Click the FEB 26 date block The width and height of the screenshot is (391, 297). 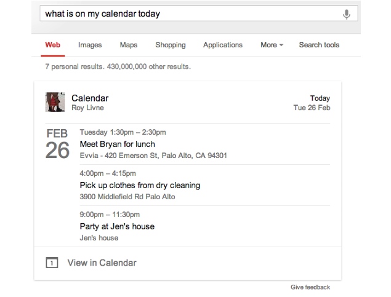point(57,144)
